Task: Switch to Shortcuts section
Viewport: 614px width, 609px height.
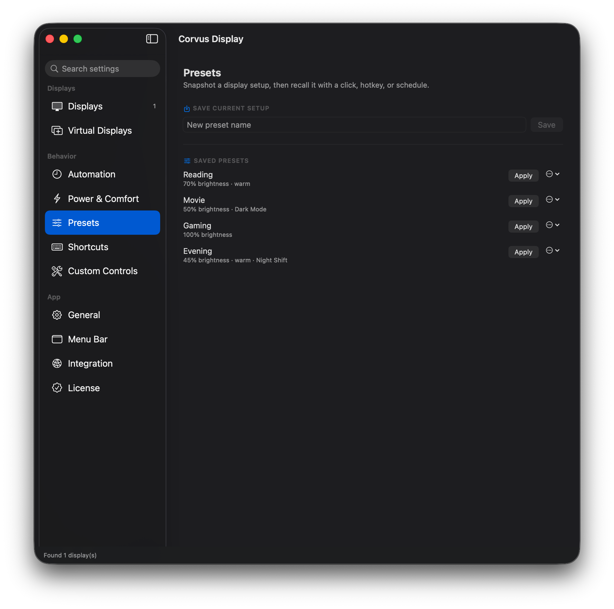Action: (x=102, y=247)
